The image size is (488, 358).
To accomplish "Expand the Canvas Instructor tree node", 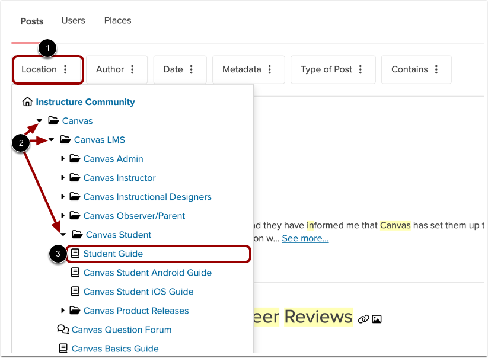I will pyautogui.click(x=62, y=178).
